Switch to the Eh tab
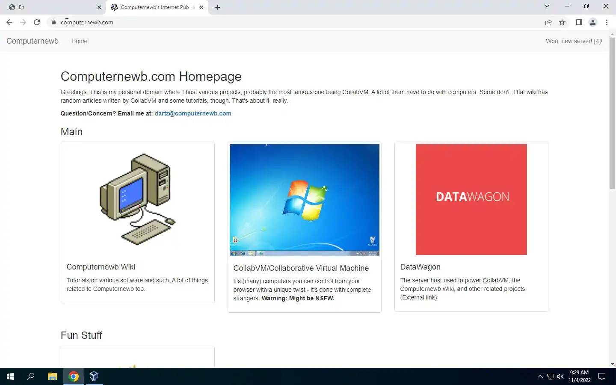This screenshot has height=385, width=616. 53,7
